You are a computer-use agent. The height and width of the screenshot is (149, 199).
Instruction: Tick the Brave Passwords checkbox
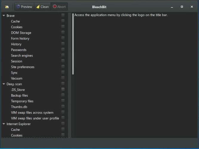pyautogui.click(x=63, y=49)
